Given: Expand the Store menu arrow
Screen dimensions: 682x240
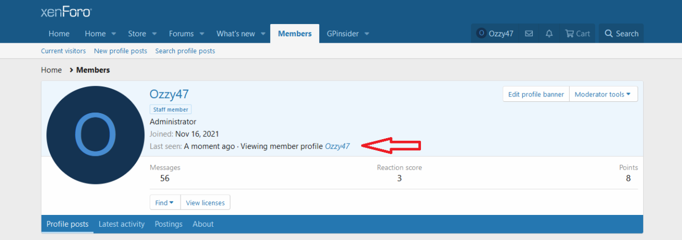Looking at the screenshot, I should pyautogui.click(x=155, y=34).
